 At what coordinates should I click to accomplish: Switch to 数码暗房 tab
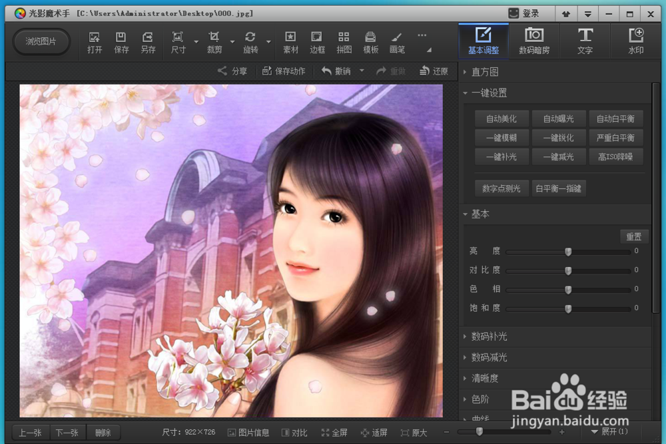(x=534, y=41)
